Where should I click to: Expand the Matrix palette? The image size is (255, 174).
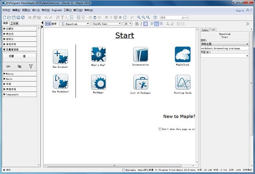20,74
